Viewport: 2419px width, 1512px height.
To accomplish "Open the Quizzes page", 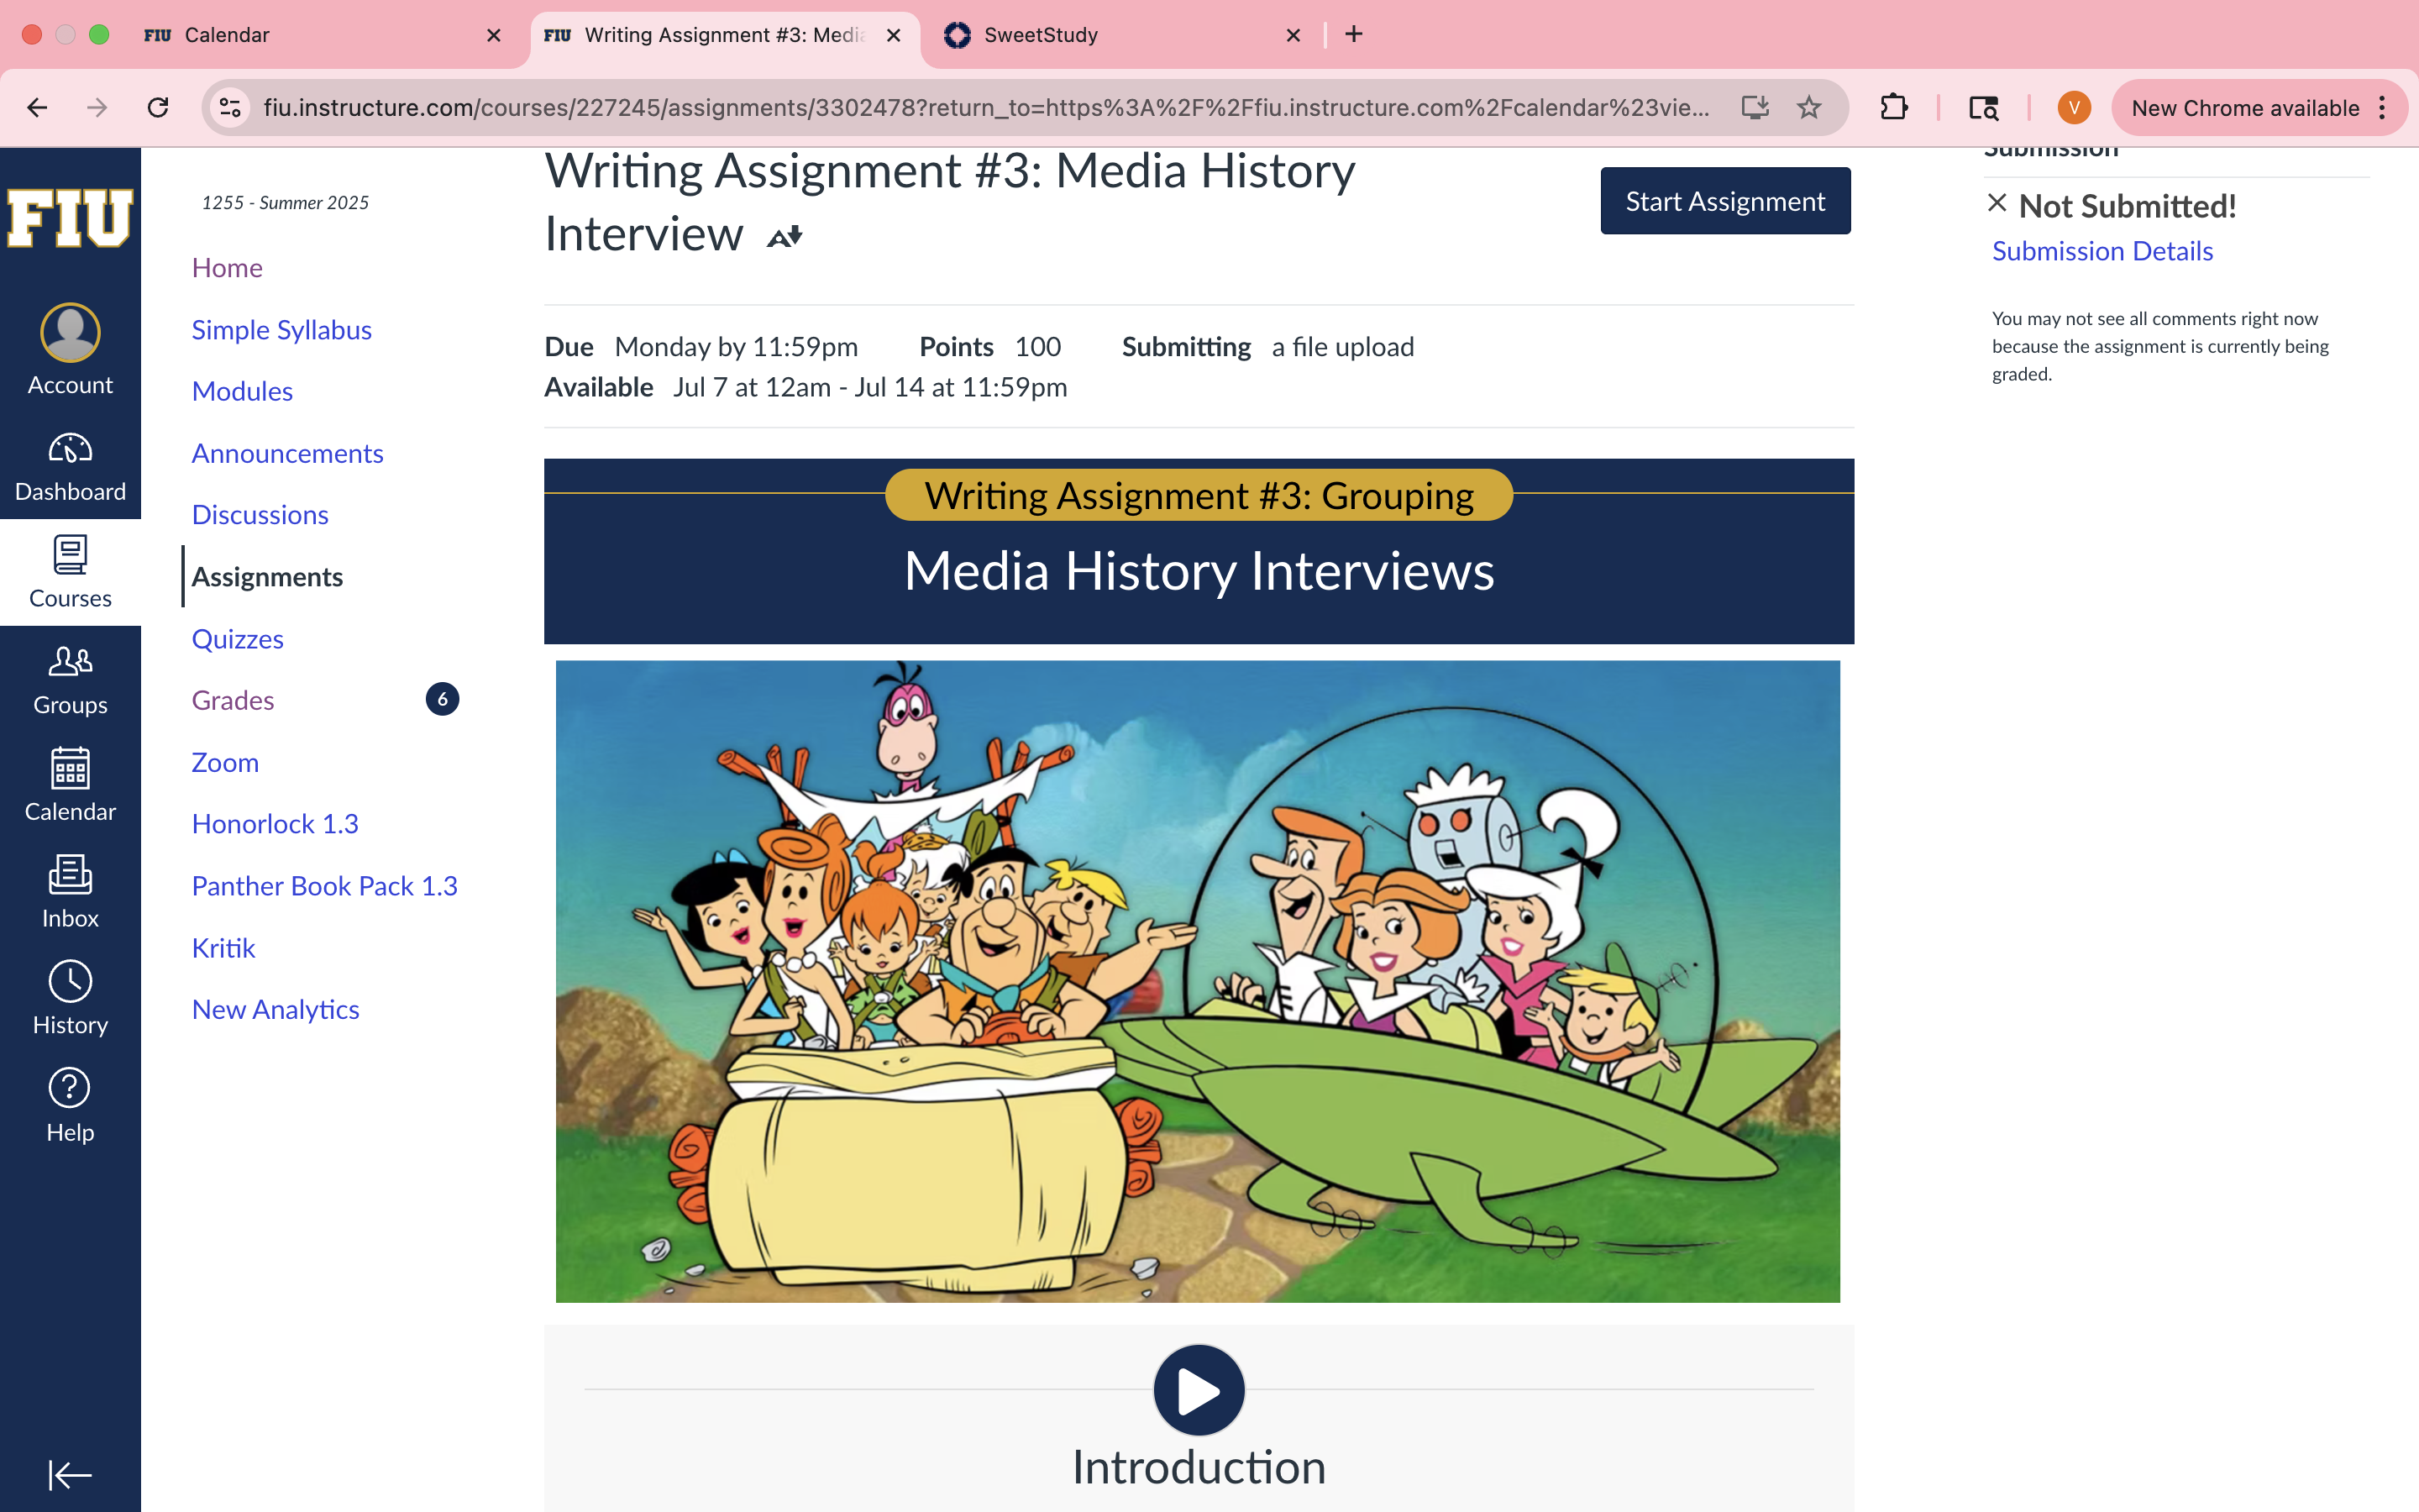I will tap(237, 639).
